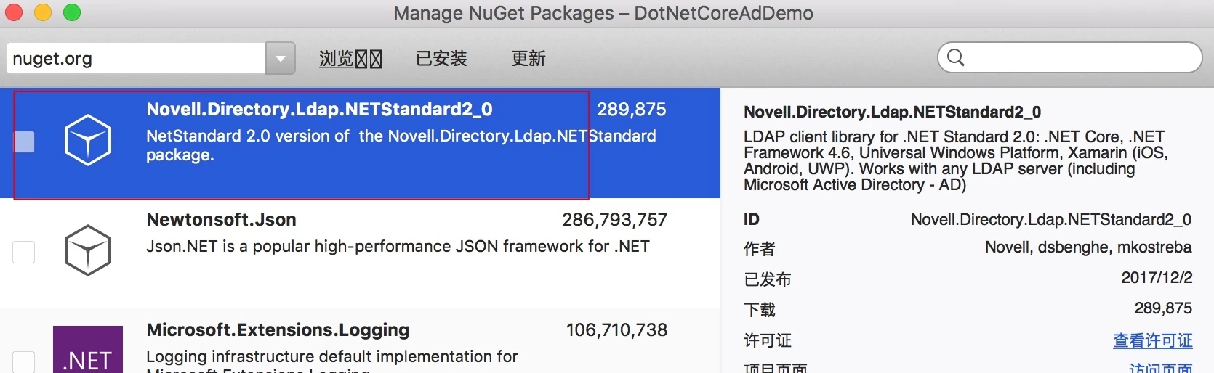
Task: Toggle checkbox for Microsoft.Extensions.Logging package
Action: coord(24,362)
